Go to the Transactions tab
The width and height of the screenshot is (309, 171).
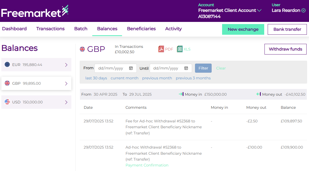(x=50, y=29)
